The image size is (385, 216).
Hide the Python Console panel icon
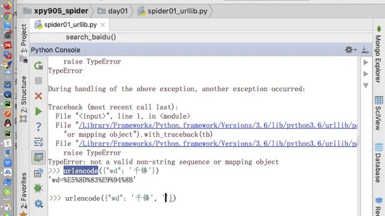click(x=365, y=50)
